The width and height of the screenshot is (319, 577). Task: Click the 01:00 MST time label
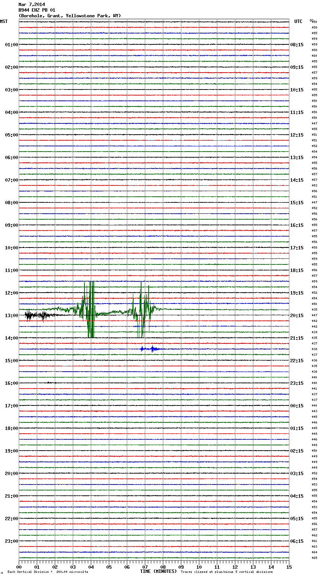coord(11,45)
